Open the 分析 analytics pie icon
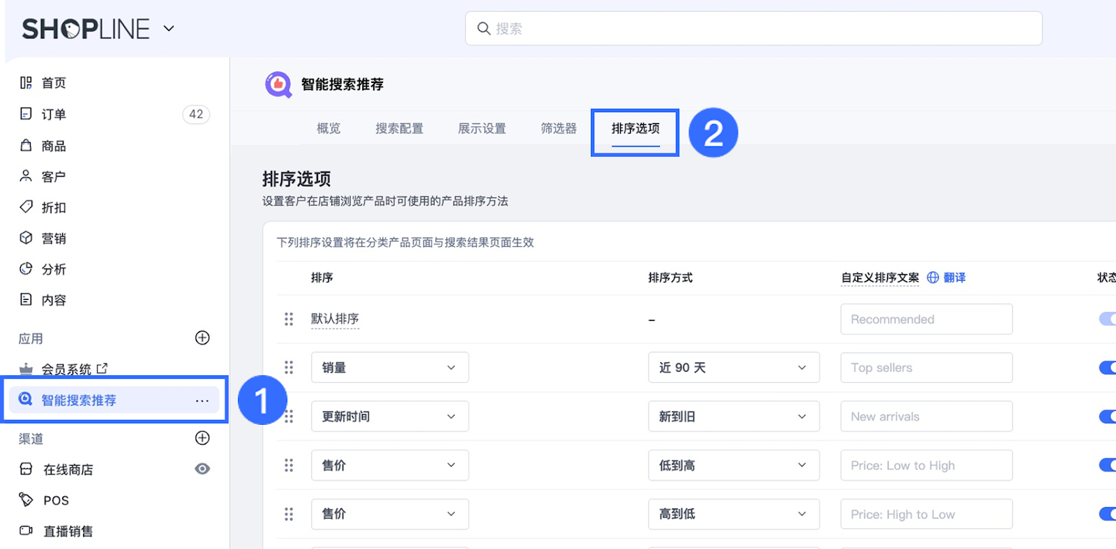This screenshot has width=1116, height=549. click(26, 269)
